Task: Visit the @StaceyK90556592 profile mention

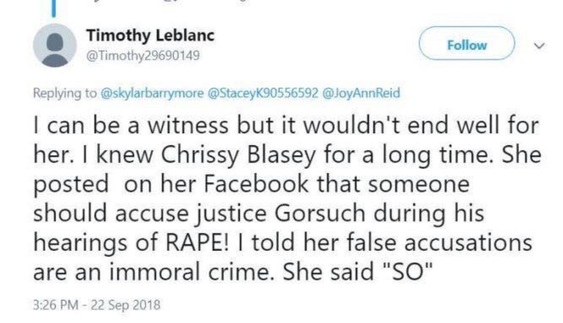Action: (263, 93)
